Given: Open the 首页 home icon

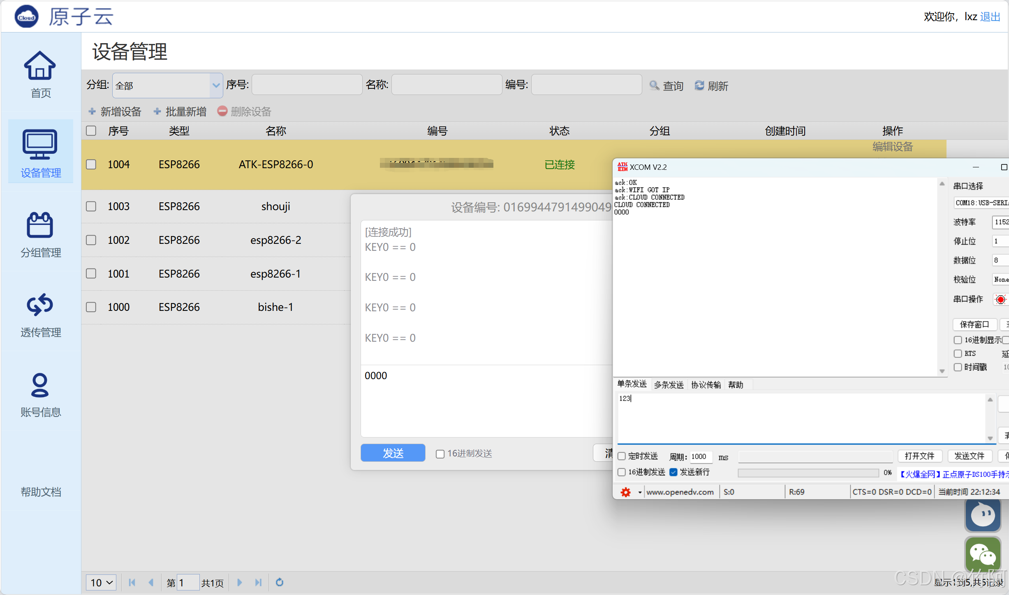Looking at the screenshot, I should (x=40, y=66).
